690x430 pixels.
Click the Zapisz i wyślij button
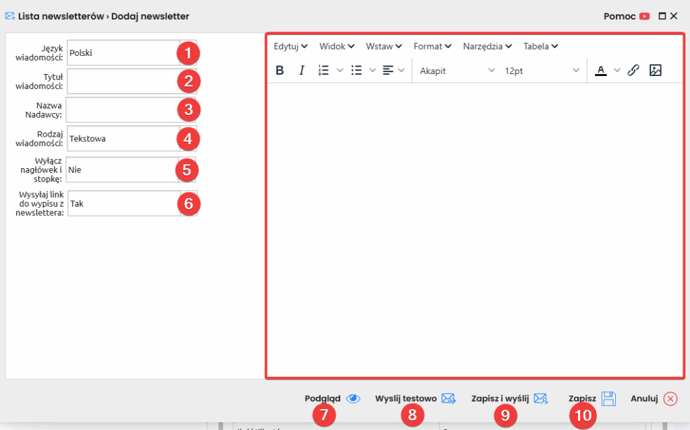coord(509,398)
